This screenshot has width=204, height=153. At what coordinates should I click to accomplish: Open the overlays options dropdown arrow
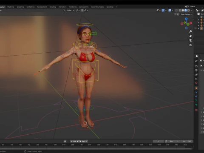(x=173, y=10)
